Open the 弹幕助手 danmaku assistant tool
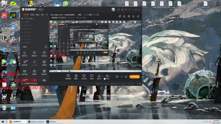The image size is (221, 124). click(34, 54)
